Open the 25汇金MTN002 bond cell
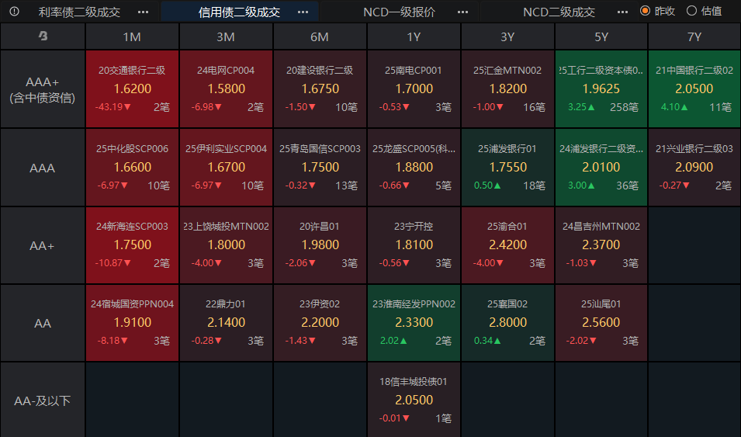The width and height of the screenshot is (741, 437). click(507, 89)
